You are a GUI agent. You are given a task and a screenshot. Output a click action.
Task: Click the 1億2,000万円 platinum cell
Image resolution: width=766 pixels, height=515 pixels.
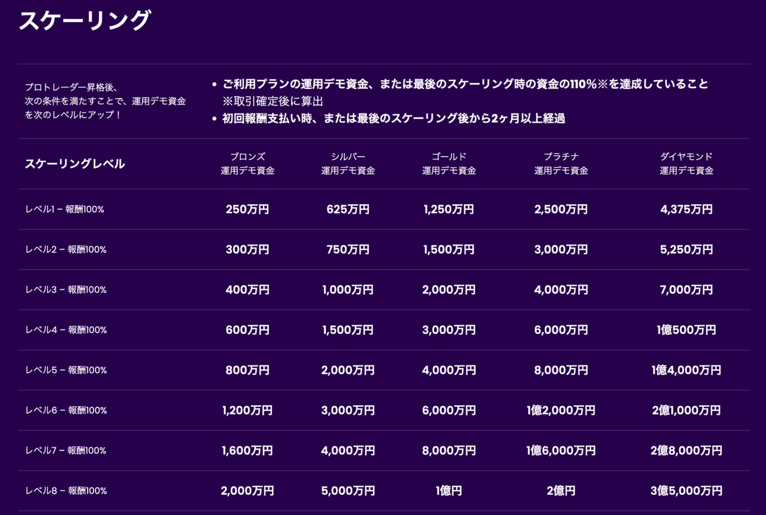click(x=561, y=411)
